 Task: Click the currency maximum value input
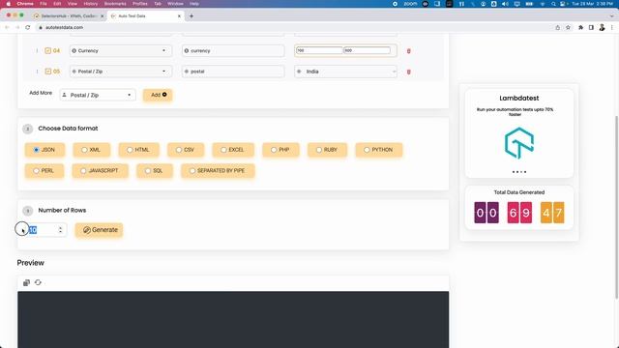coord(367,50)
